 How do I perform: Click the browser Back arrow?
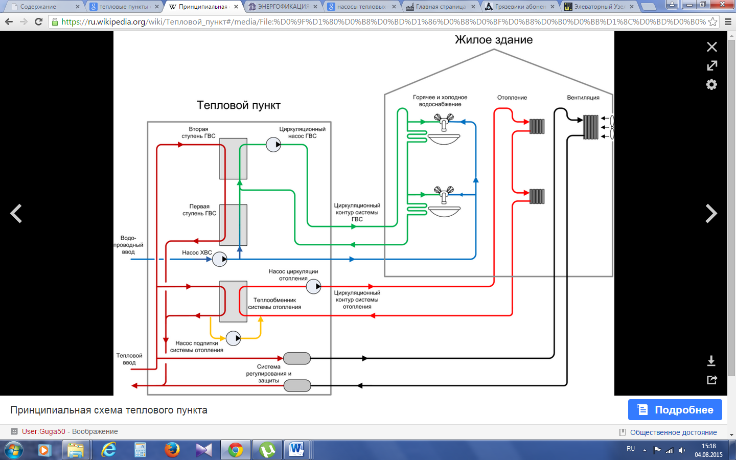tap(9, 21)
